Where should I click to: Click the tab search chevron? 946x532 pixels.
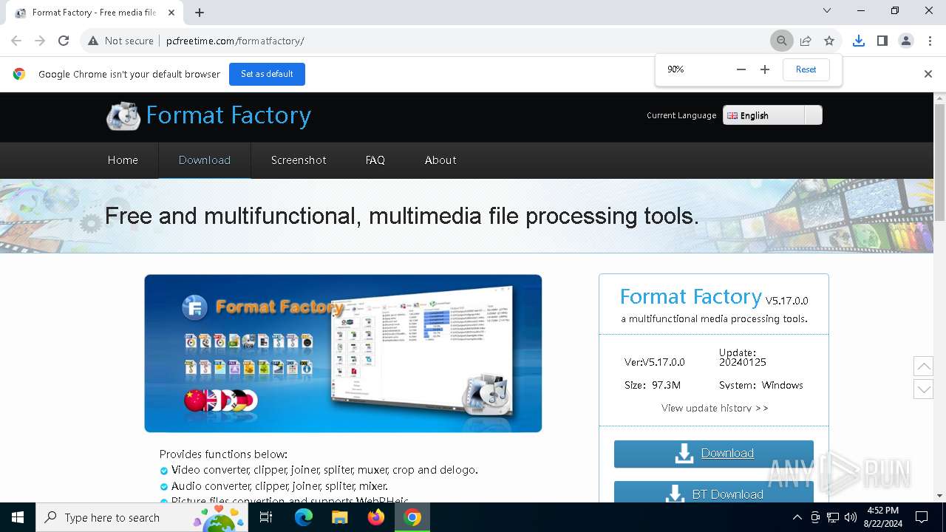coord(827,10)
